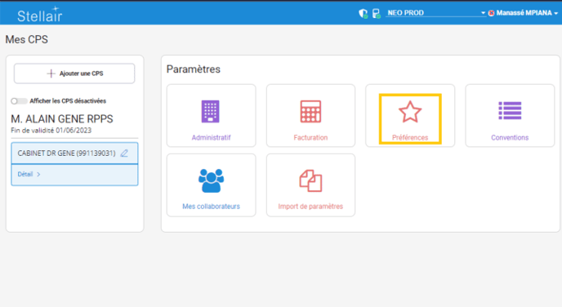
Task: Expand the NEO PROD dropdown
Action: [436, 13]
